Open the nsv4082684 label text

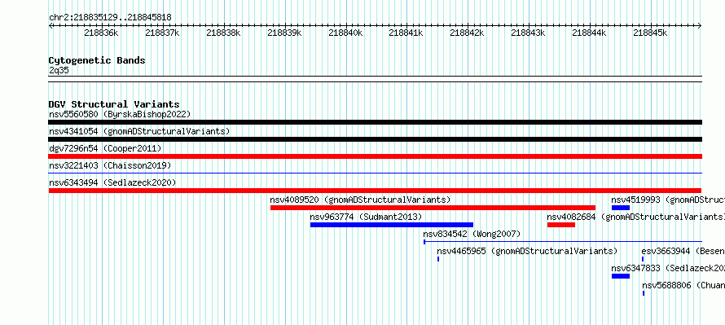(635, 217)
